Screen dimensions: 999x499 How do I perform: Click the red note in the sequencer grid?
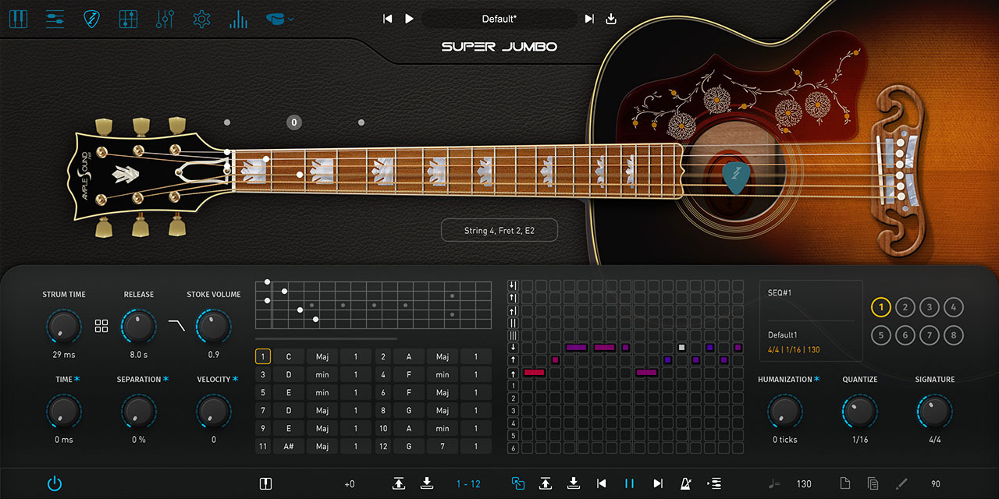point(534,373)
